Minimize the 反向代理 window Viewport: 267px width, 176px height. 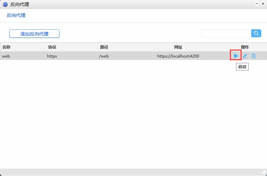pos(257,4)
